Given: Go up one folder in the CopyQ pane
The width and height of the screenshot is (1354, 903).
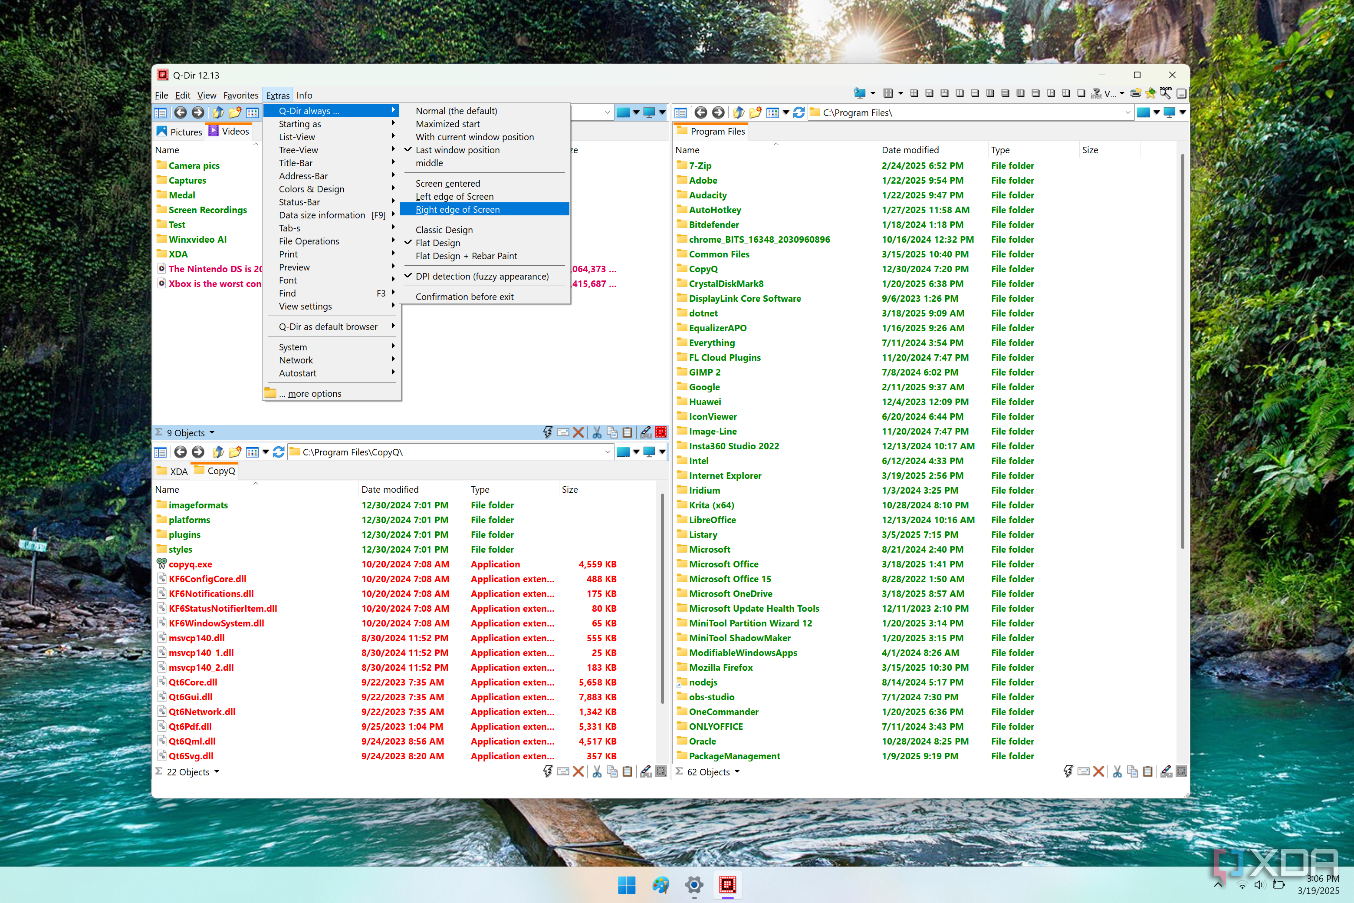Looking at the screenshot, I should (218, 452).
